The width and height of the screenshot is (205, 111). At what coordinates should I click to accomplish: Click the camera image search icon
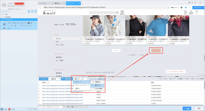click(x=122, y=12)
